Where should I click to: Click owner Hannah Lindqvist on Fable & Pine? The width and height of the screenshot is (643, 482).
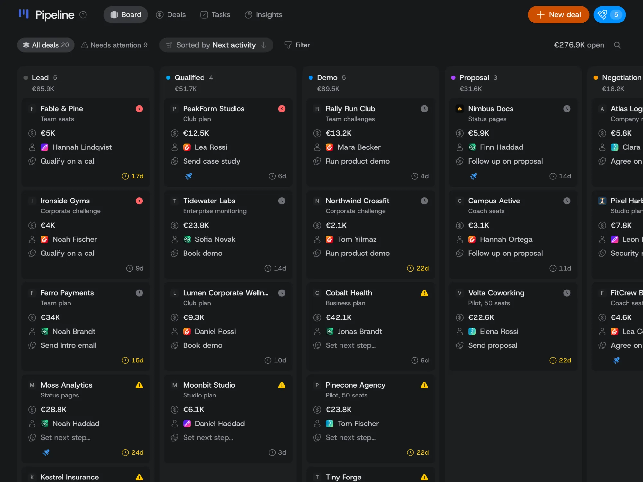pos(82,147)
